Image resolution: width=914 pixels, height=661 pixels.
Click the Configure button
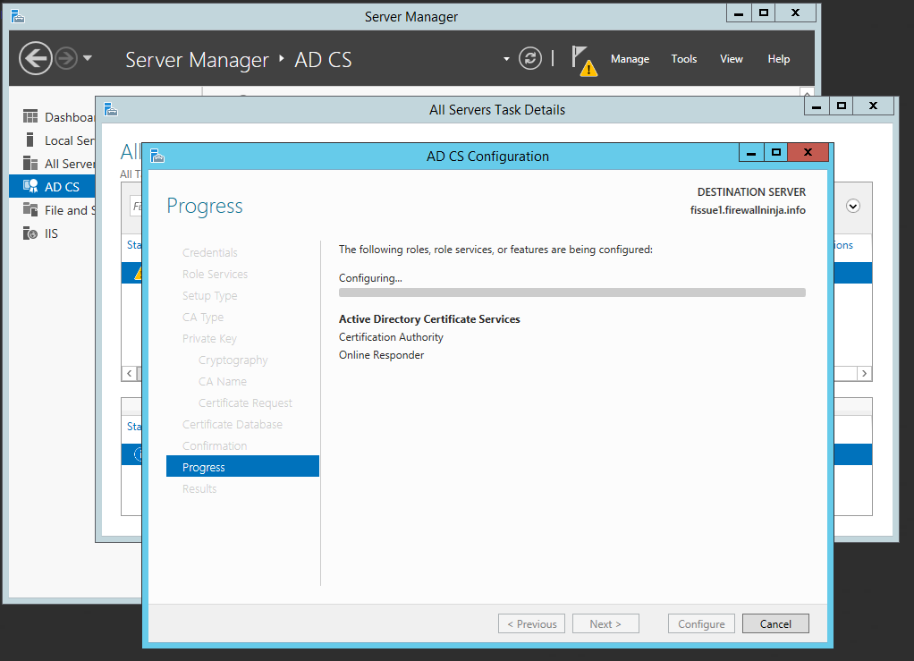701,623
